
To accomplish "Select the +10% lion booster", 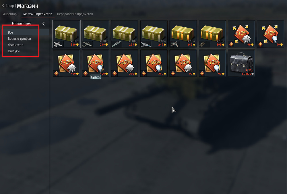I will 241,34.
